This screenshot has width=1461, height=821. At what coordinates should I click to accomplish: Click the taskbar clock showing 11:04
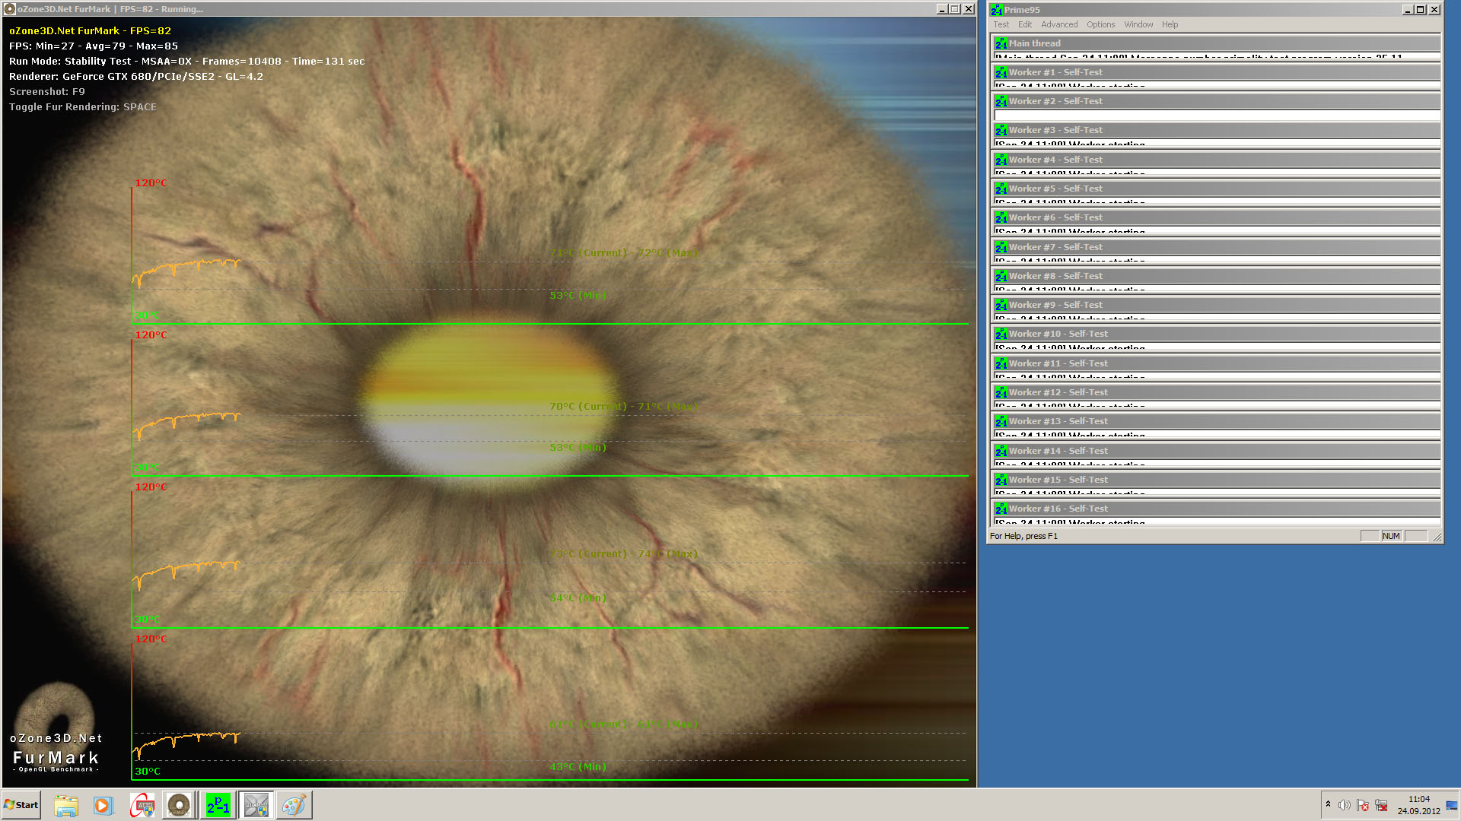(1418, 804)
